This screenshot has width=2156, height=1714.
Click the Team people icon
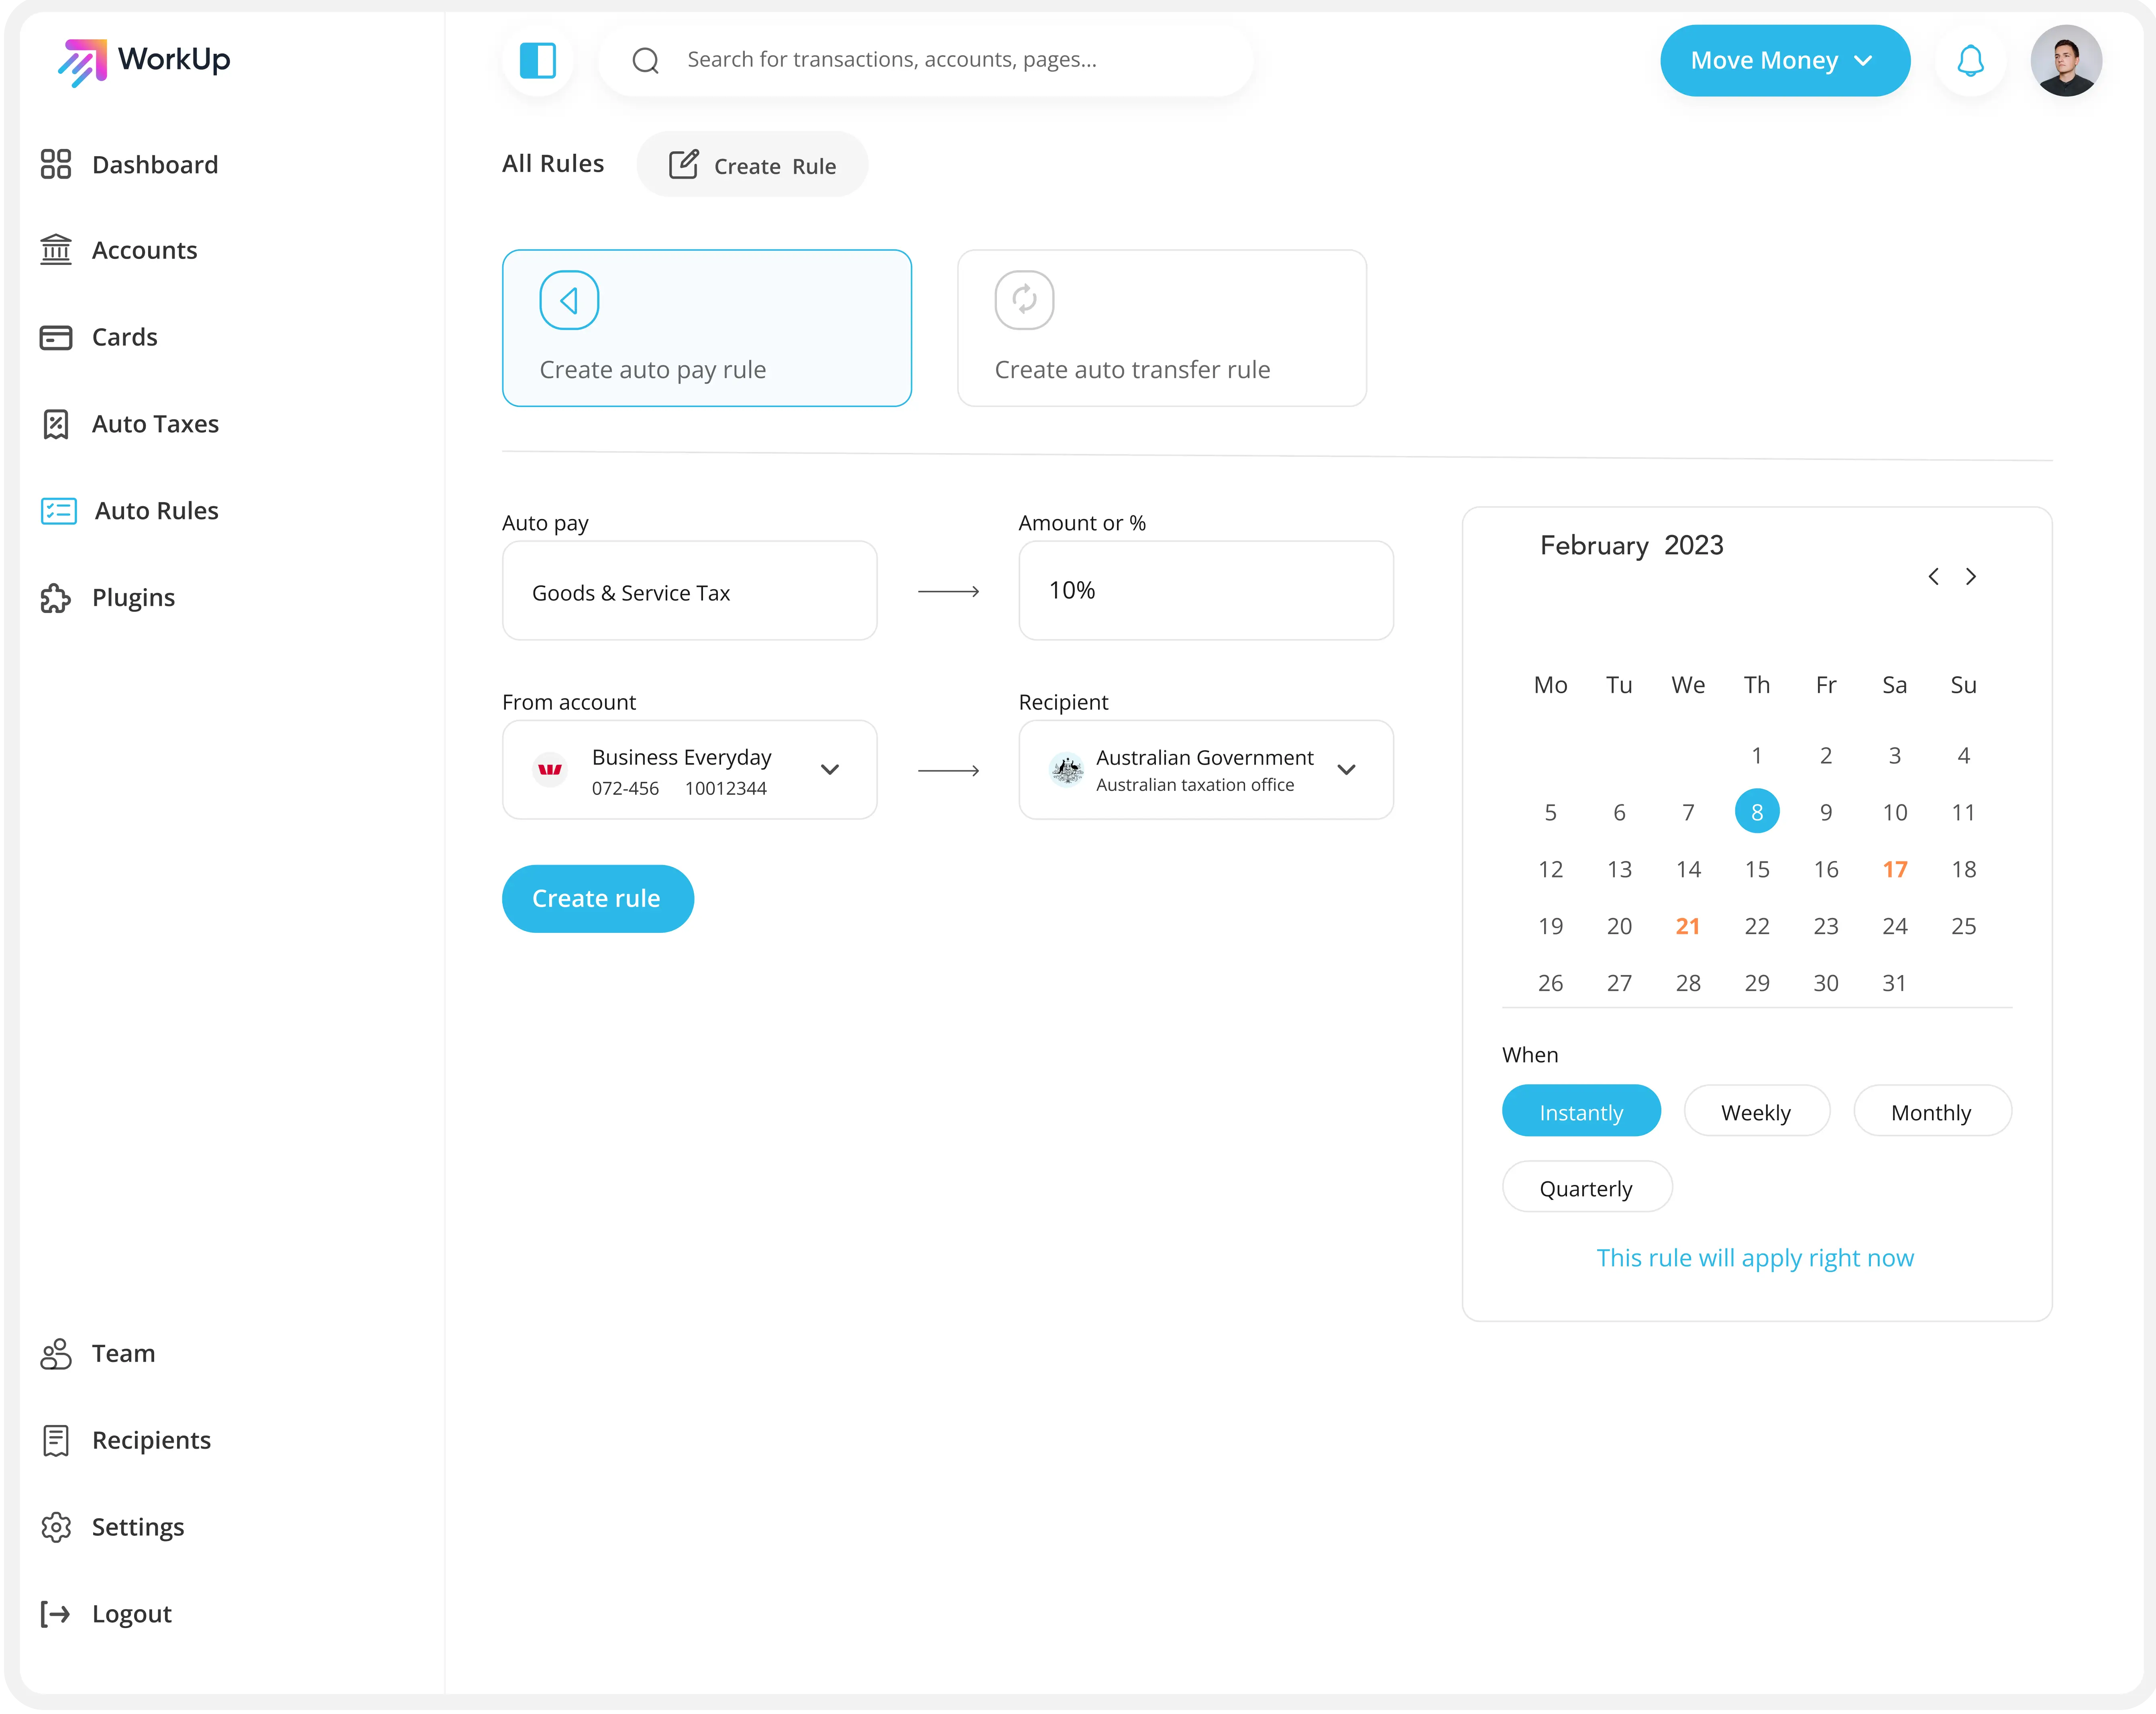click(56, 1353)
